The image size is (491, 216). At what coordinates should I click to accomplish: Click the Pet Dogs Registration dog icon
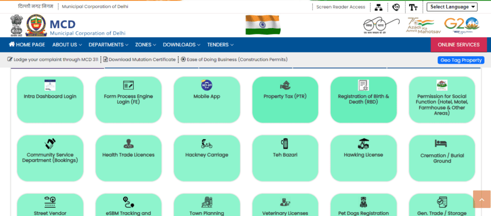(x=364, y=202)
